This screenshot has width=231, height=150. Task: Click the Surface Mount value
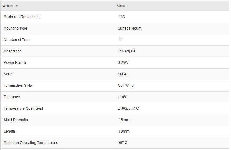130,28
